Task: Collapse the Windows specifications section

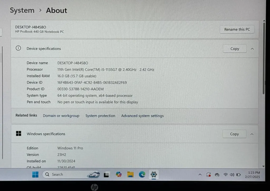Action: (x=252, y=134)
